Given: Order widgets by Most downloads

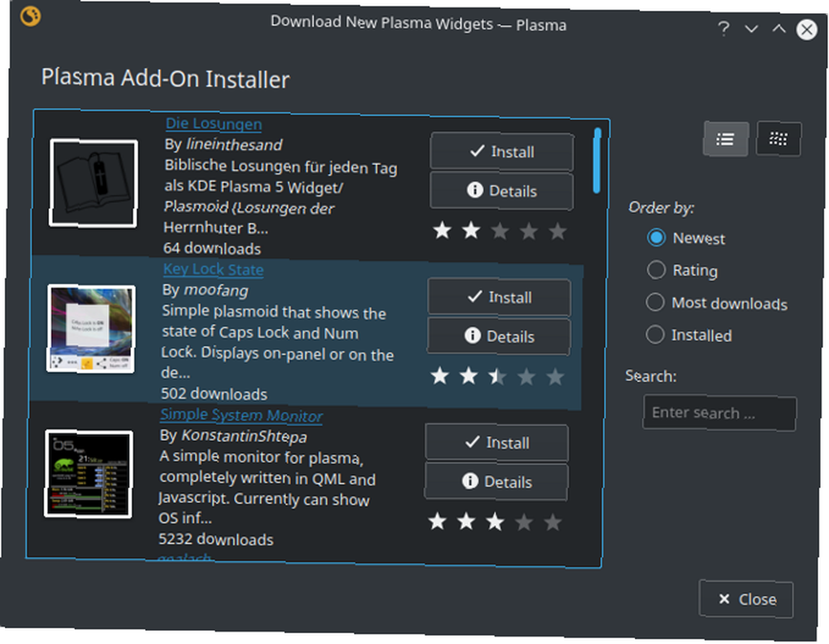Looking at the screenshot, I should pyautogui.click(x=716, y=303).
